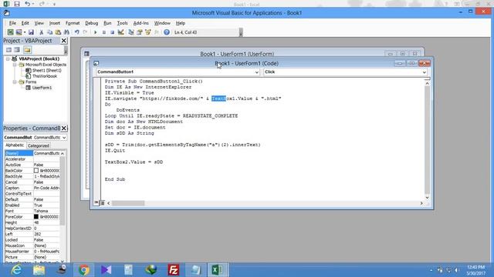This screenshot has height=277, width=494.
Task: Open the Run menu
Action: [x=107, y=23]
